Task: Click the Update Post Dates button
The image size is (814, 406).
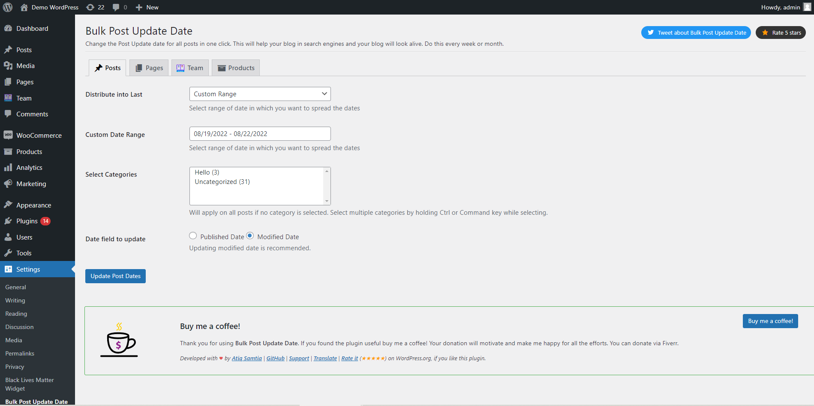Action: (x=115, y=276)
